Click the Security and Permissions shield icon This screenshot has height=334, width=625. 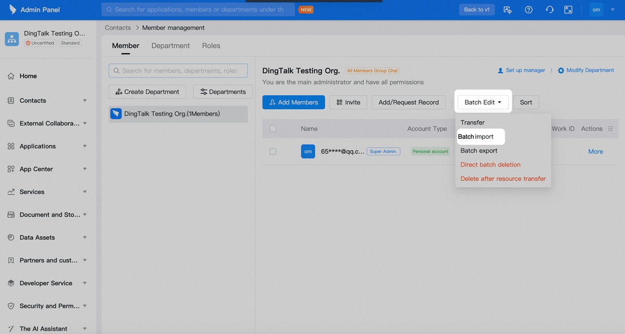(x=11, y=306)
